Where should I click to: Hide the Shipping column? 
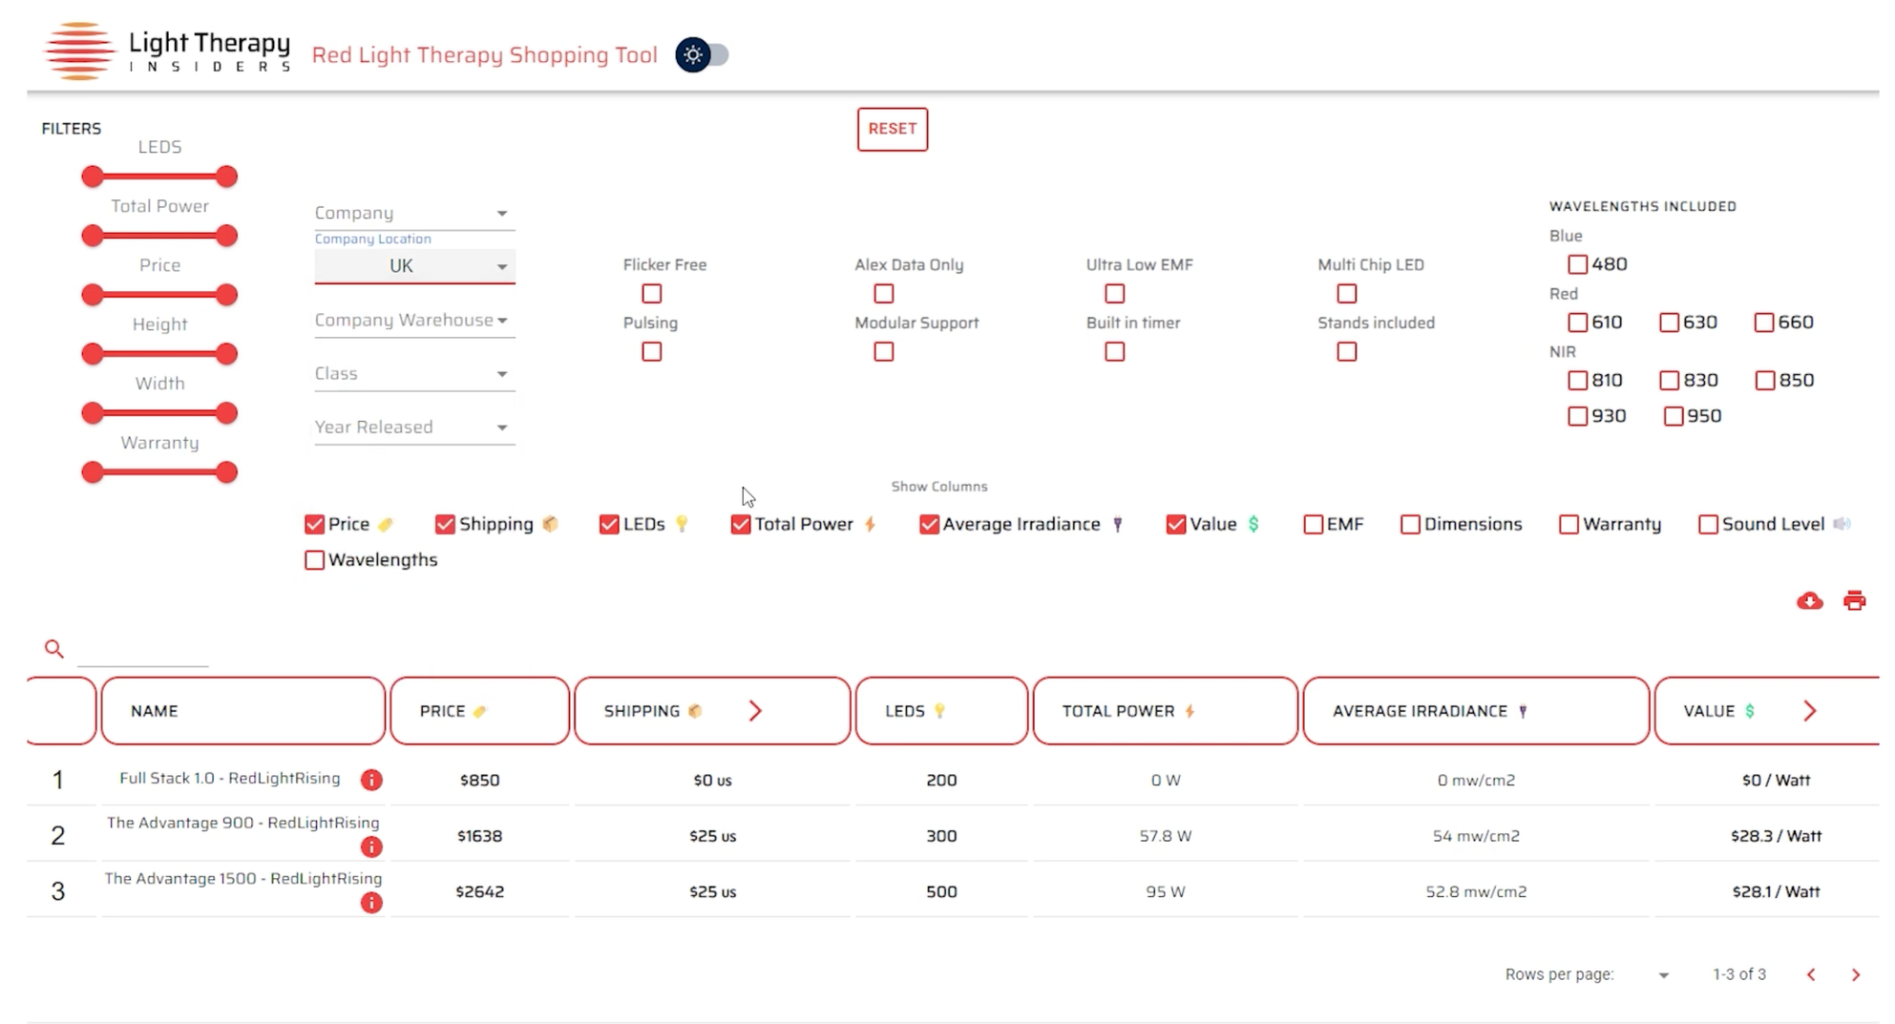445,525
